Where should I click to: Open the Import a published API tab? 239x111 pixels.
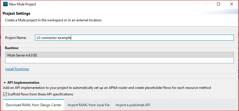click(133, 105)
